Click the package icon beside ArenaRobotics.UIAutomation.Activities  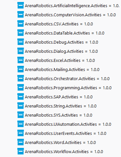pos(21,124)
